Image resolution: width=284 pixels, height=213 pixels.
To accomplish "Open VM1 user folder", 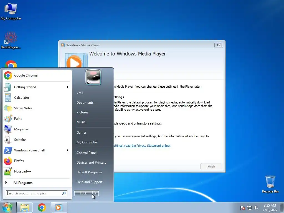I will pos(80,93).
